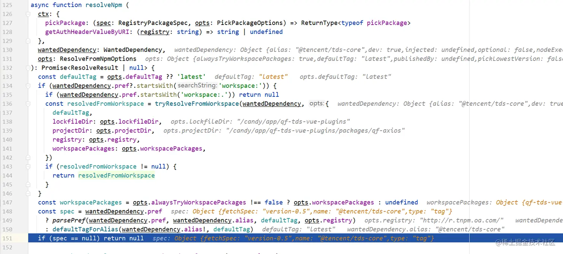Click the fold end marker at line 146
This screenshot has height=254, width=563.
tap(28, 194)
